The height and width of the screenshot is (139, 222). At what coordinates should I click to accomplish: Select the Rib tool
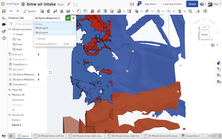[99, 11]
